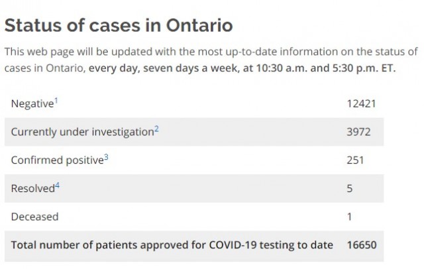Select the Deceased row label
Screen dimensions: 424x269
coord(34,217)
